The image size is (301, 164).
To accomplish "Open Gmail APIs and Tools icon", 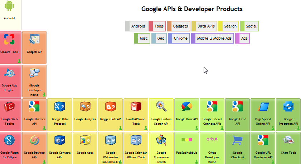I will point(136,106).
